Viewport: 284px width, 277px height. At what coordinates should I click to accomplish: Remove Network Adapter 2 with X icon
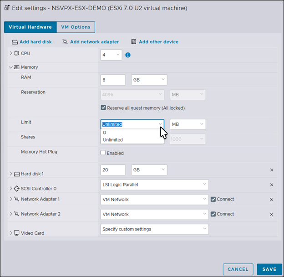[x=272, y=215]
